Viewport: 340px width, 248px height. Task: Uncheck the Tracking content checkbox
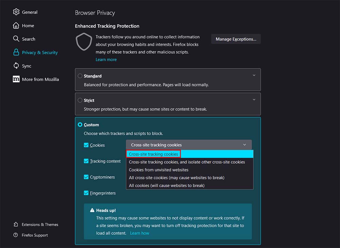point(86,161)
